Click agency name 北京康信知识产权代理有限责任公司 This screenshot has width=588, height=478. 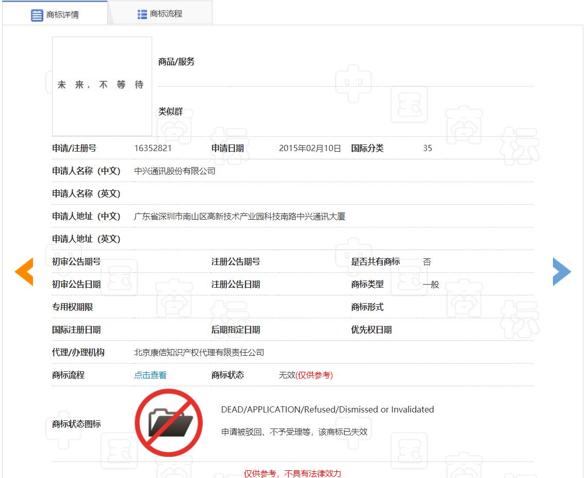tap(199, 353)
